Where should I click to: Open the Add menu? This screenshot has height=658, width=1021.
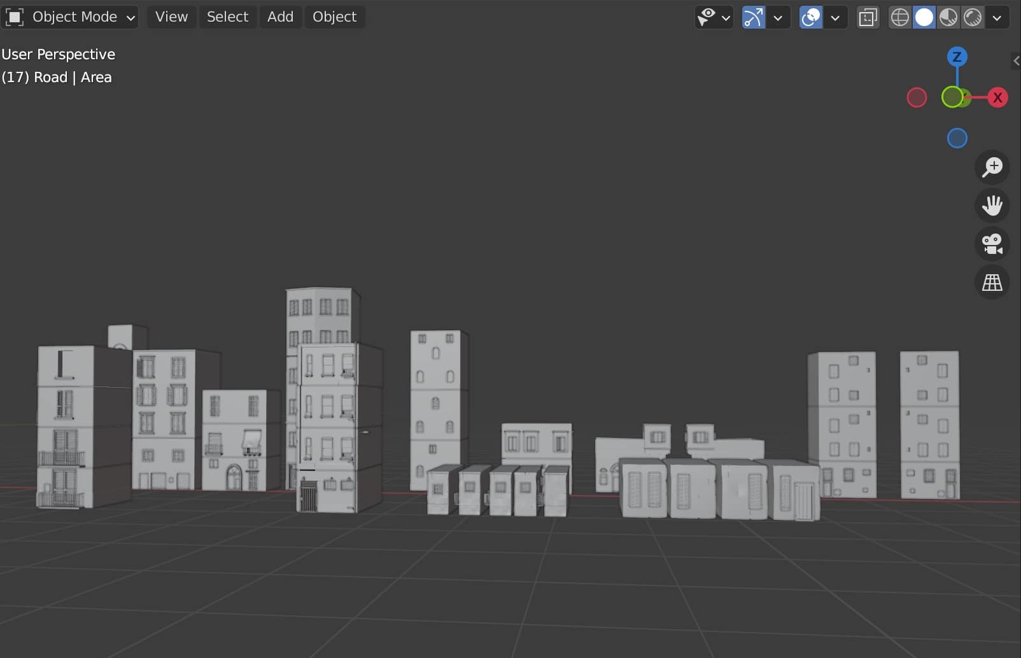point(280,17)
